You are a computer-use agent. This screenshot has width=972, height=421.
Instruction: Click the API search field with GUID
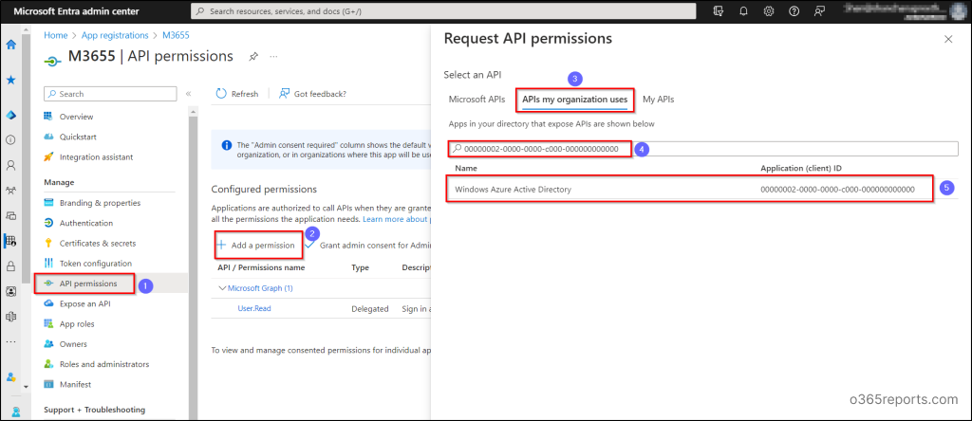coord(703,149)
